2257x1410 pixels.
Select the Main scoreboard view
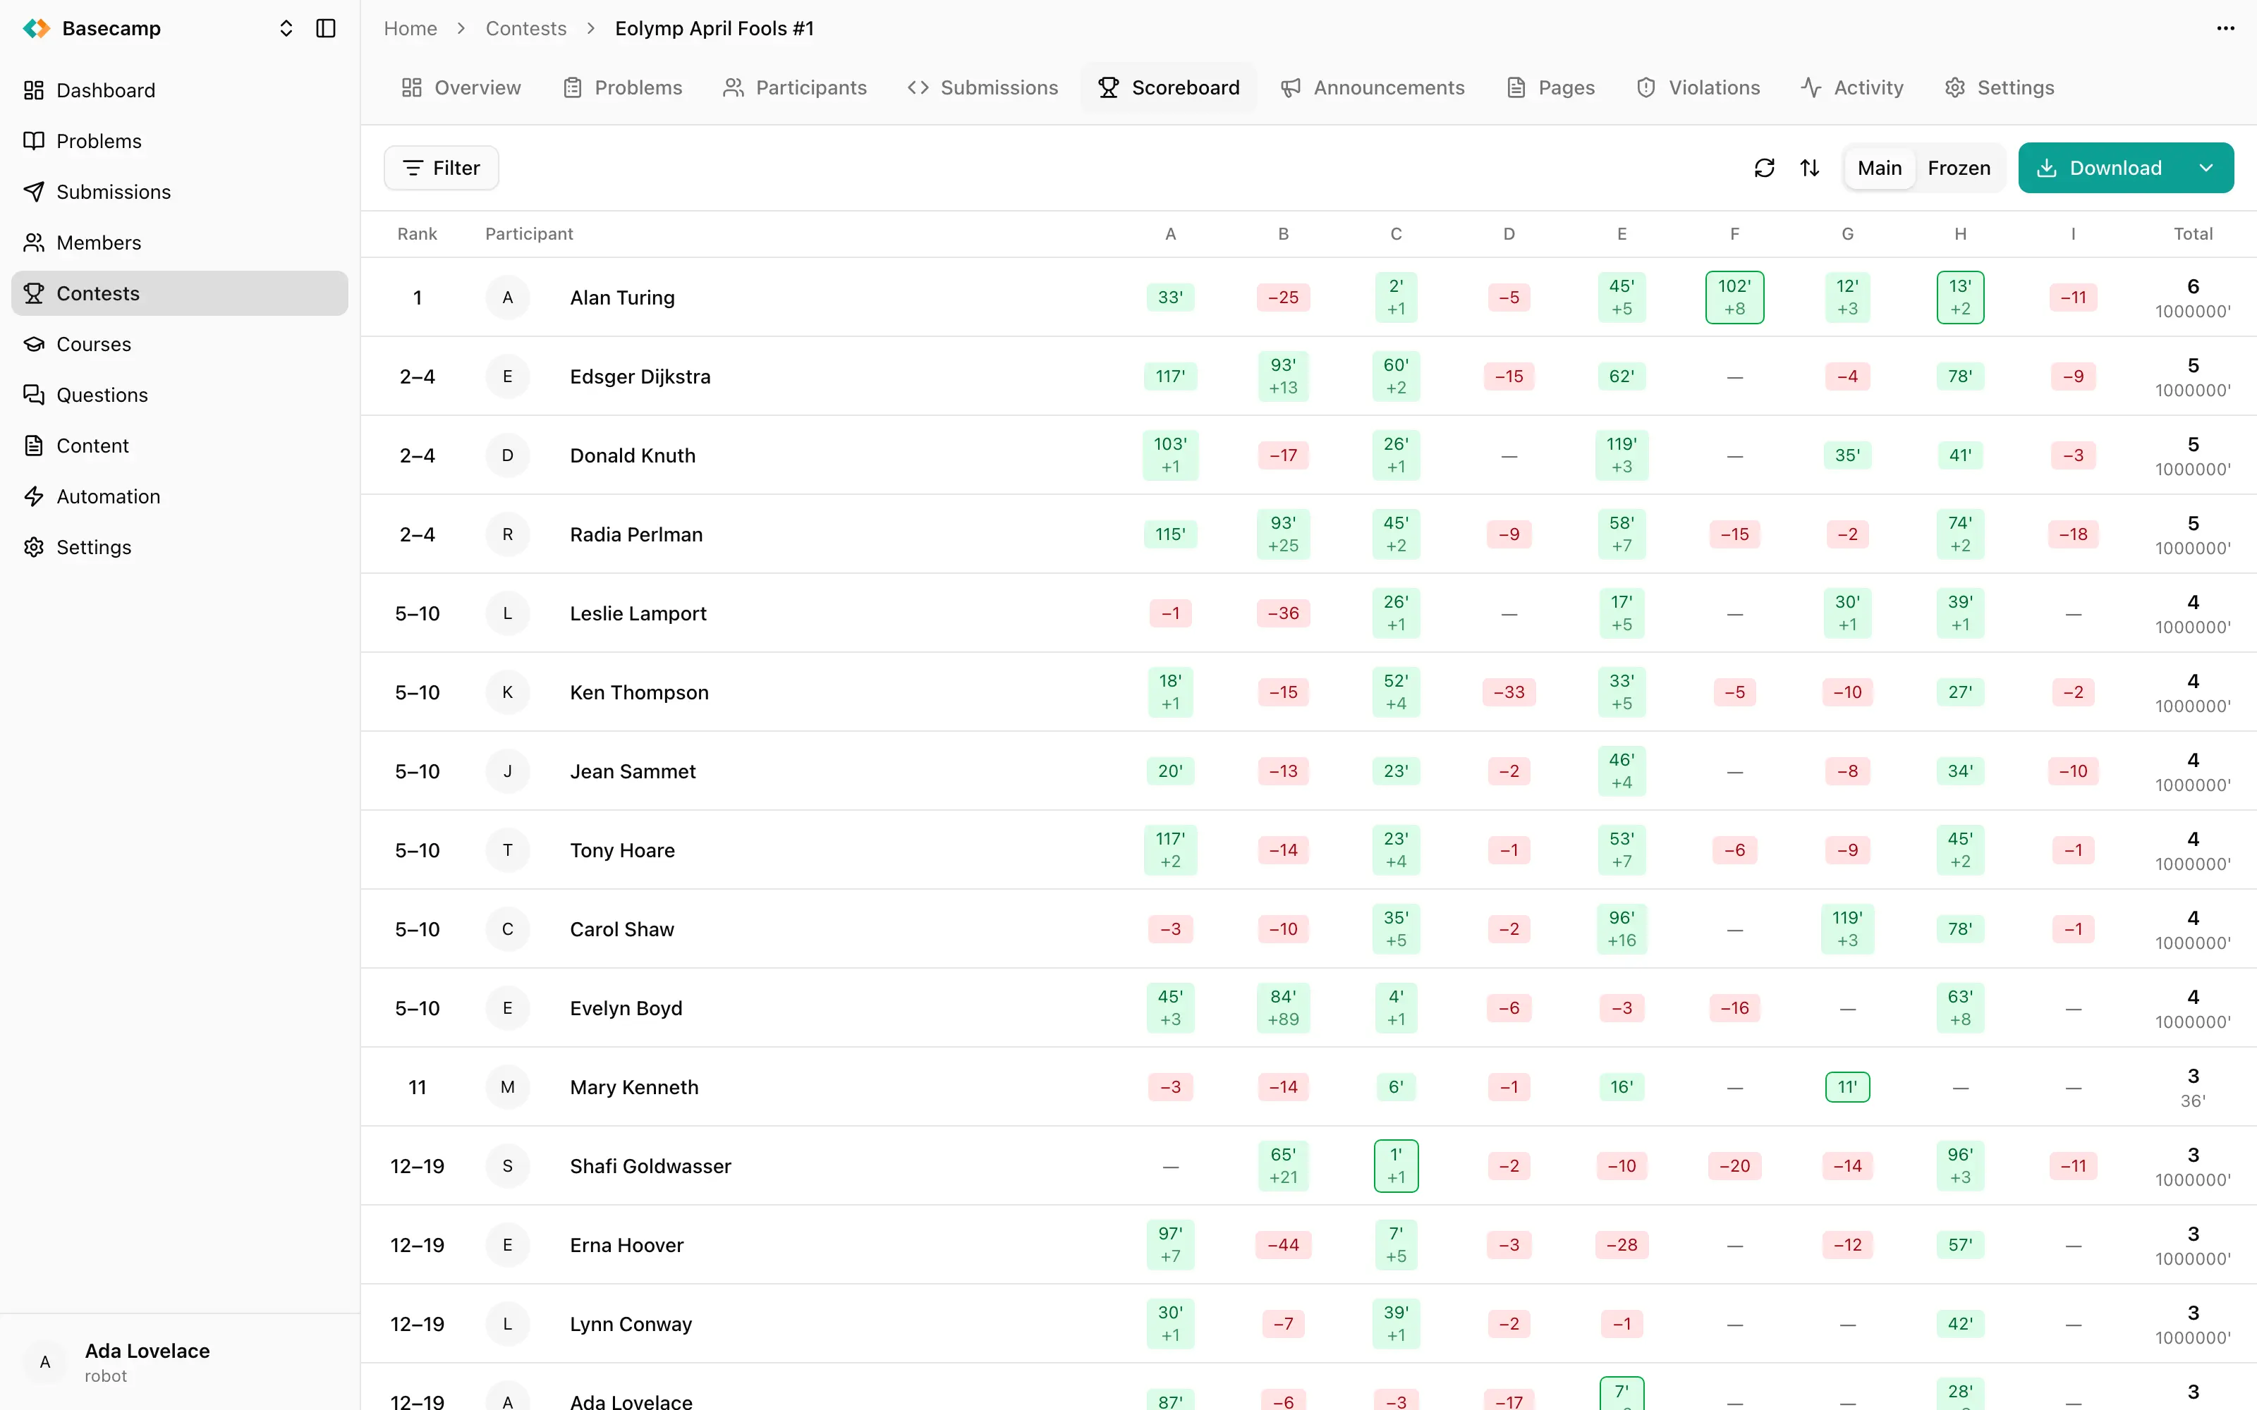coord(1879,168)
